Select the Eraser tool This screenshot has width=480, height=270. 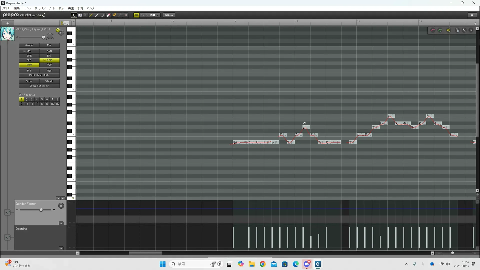click(x=108, y=15)
